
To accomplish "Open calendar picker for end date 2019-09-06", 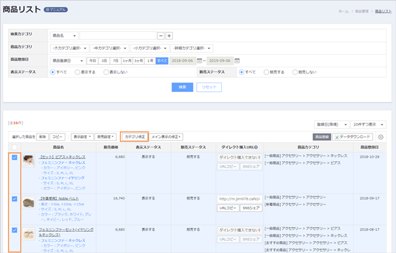I will [237, 61].
